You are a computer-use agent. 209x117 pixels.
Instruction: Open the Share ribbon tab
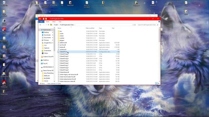tap(54, 22)
